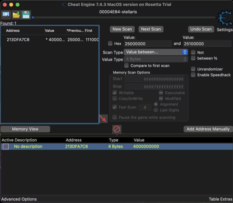
Task: Enable the Unrandomizer checkbox
Action: (193, 69)
